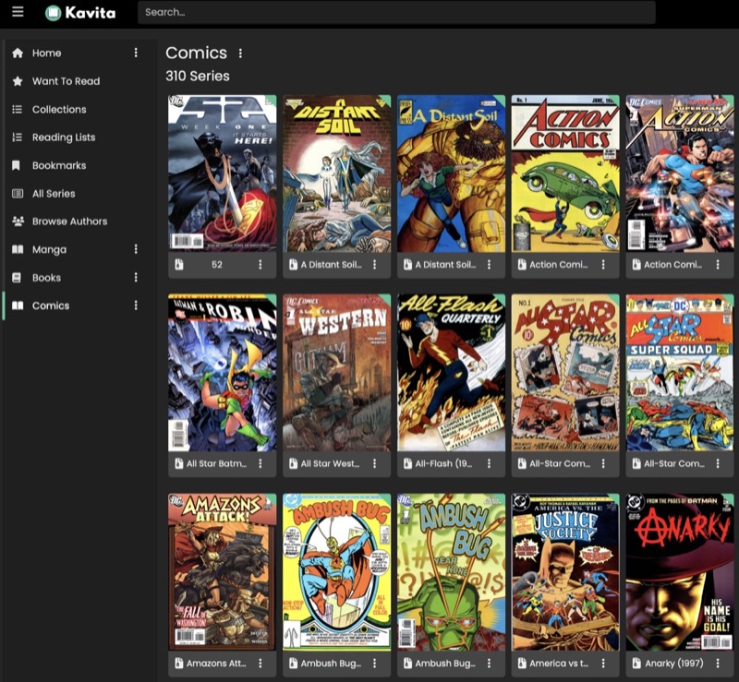Open three-dot menu on 52 card
Screen dimensions: 739x682
260,264
